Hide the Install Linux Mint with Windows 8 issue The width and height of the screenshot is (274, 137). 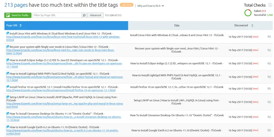(269, 37)
